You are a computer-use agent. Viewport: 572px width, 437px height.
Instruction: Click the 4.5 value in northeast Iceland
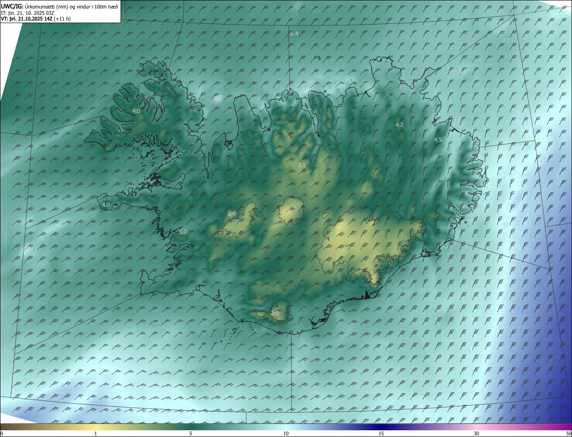pos(438,140)
